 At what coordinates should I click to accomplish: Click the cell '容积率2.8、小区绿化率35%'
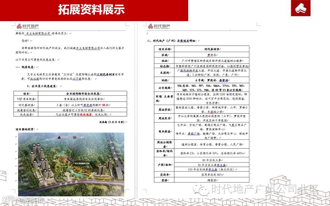tap(212, 153)
